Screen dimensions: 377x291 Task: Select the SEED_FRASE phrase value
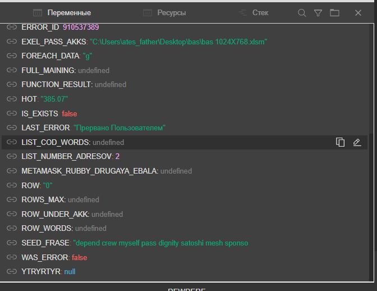click(160, 243)
